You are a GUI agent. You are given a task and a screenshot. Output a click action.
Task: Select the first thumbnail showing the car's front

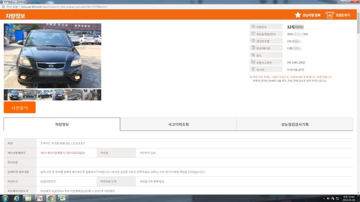point(15,95)
